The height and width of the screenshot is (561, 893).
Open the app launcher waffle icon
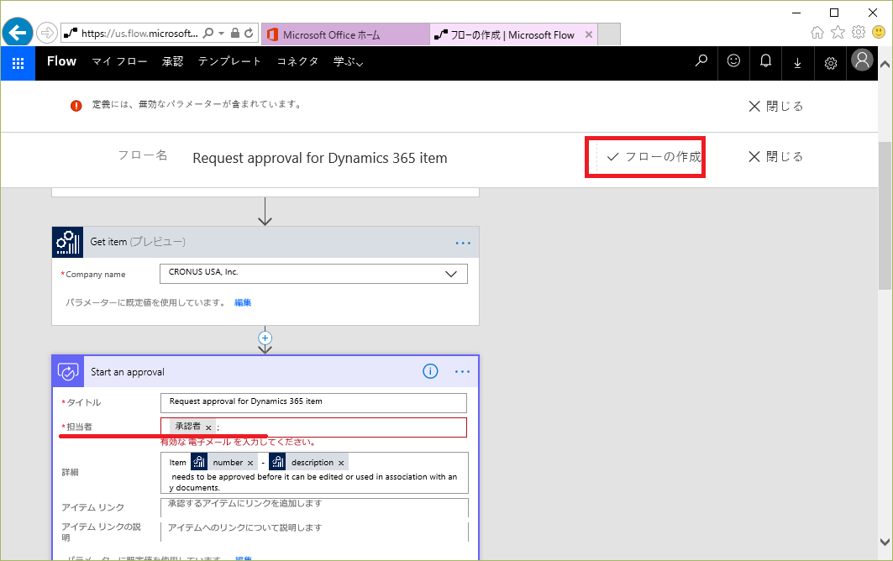(x=18, y=63)
